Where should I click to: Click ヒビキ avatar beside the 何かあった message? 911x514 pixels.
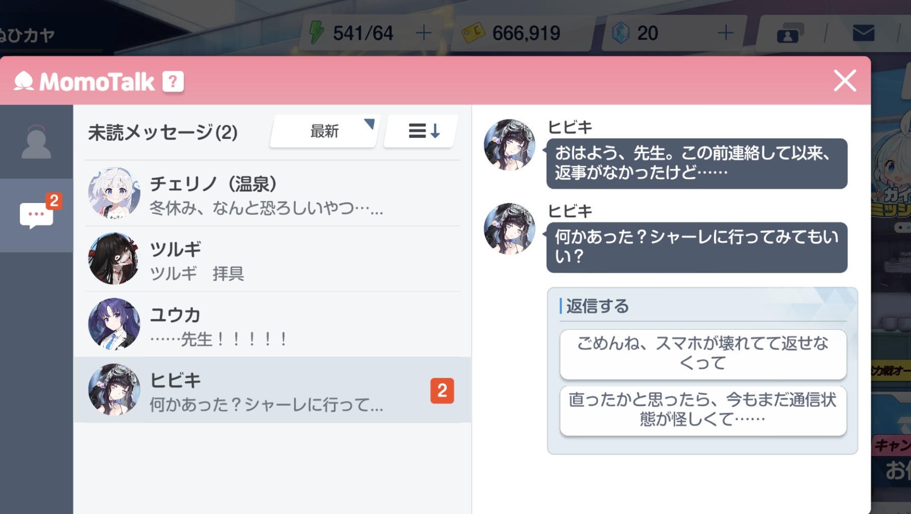pos(509,229)
